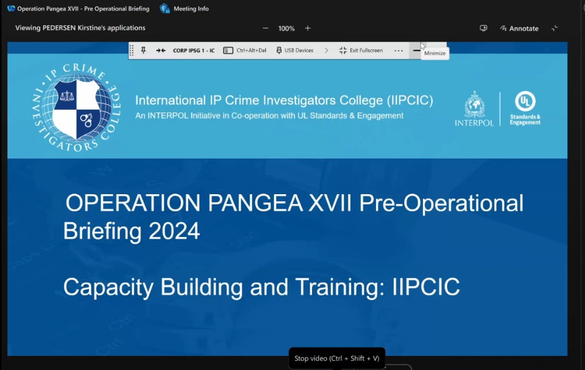Click the IP Crime Investigators College logo
The height and width of the screenshot is (370, 585).
(x=76, y=108)
